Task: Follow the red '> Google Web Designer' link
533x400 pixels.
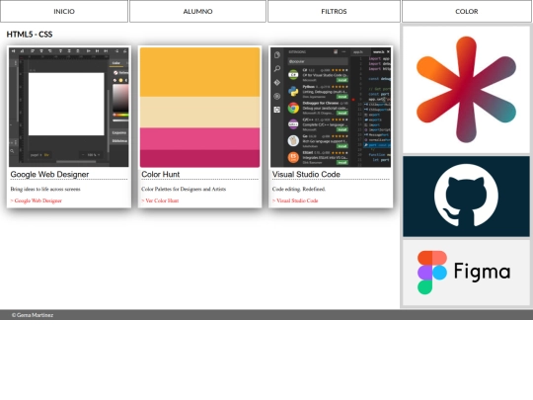Action: click(x=37, y=200)
